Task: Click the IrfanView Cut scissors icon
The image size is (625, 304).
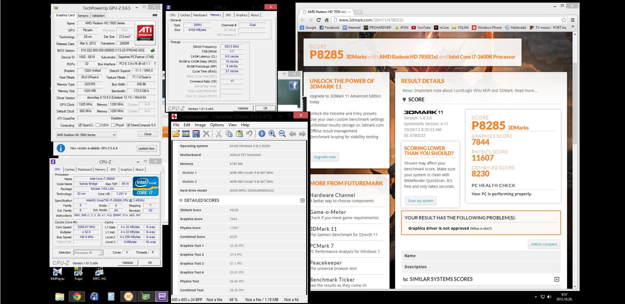Action: point(219,133)
